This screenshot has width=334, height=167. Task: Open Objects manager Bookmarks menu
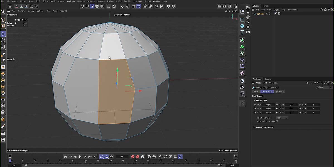coord(293,10)
